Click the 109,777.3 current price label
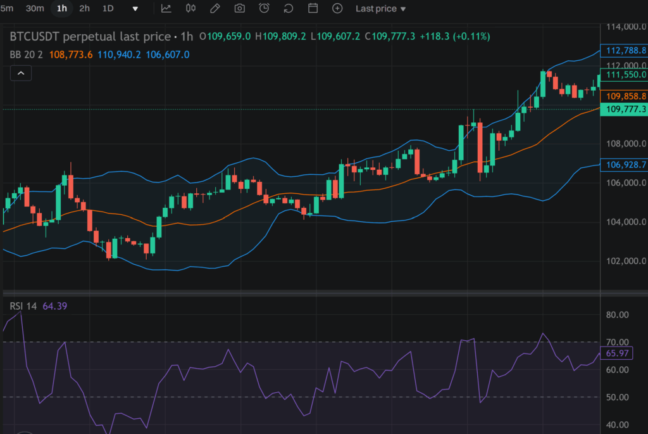648x434 pixels. click(x=626, y=110)
